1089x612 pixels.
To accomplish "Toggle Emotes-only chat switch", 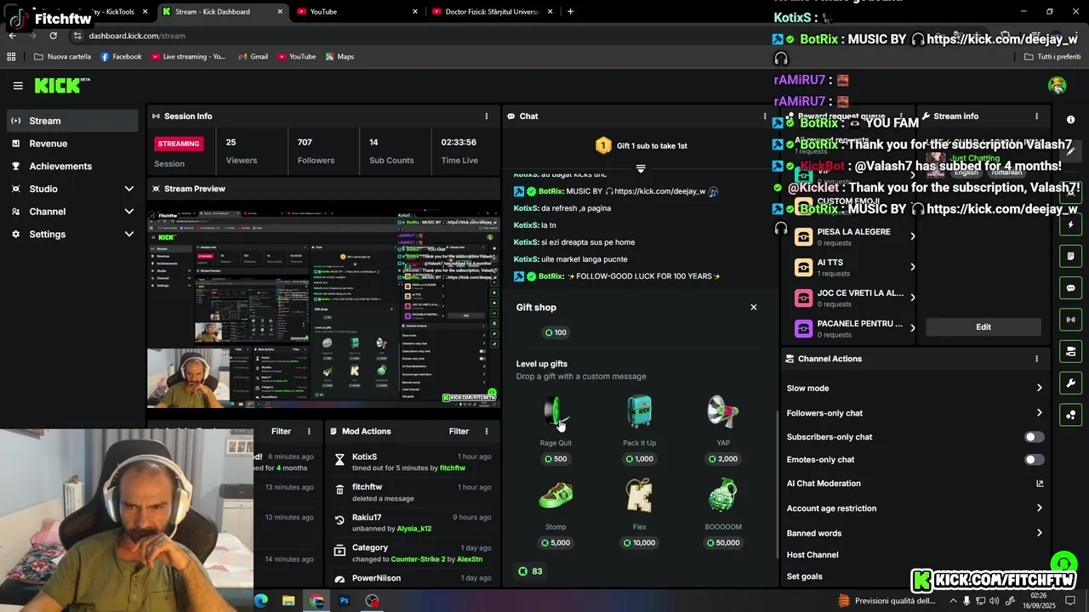I will click(x=1034, y=460).
